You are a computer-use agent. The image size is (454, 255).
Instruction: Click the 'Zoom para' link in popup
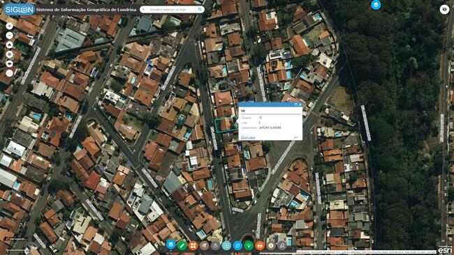point(248,137)
